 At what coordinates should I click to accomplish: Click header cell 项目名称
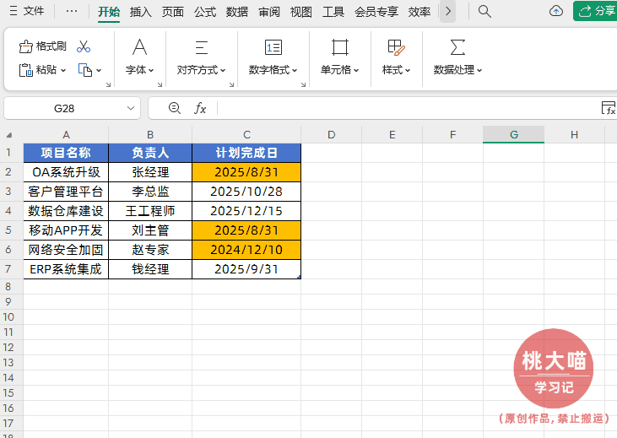(66, 153)
